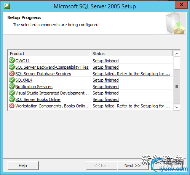Close the SQL Server 2005 Setup window
Viewport: 190px width, 175px height.
pyautogui.click(x=181, y=5)
